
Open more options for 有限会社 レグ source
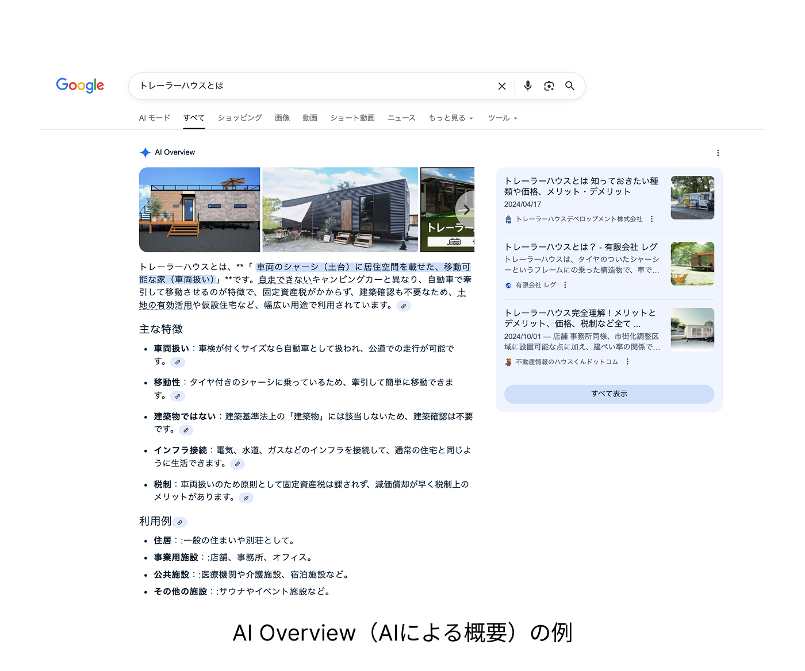click(565, 285)
